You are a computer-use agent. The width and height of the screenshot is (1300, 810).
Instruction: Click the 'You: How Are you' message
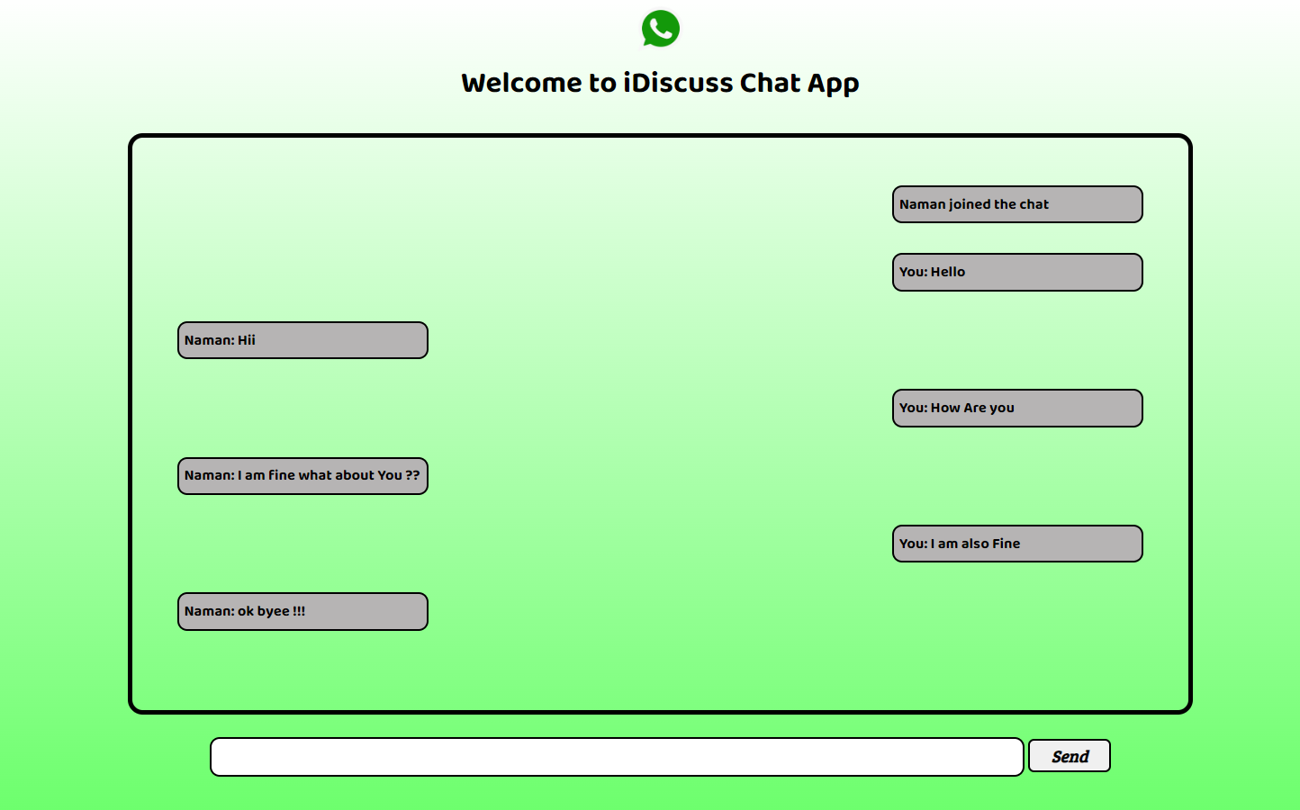click(1017, 408)
